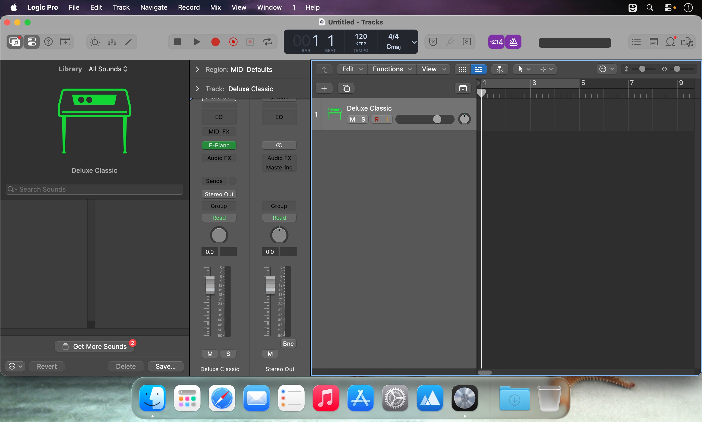The height and width of the screenshot is (422, 702).
Task: Open the Track menu
Action: click(x=121, y=7)
